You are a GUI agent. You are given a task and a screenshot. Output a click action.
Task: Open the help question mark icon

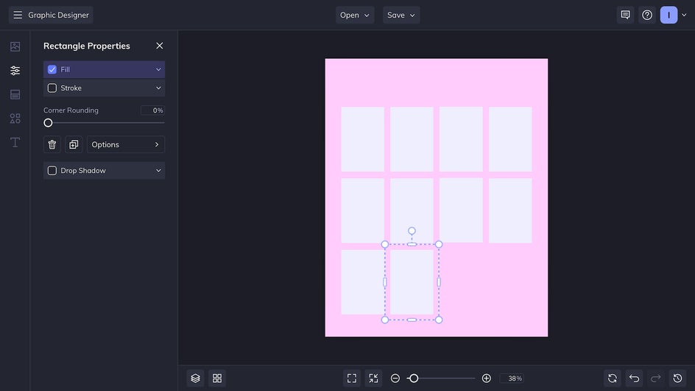tap(647, 15)
